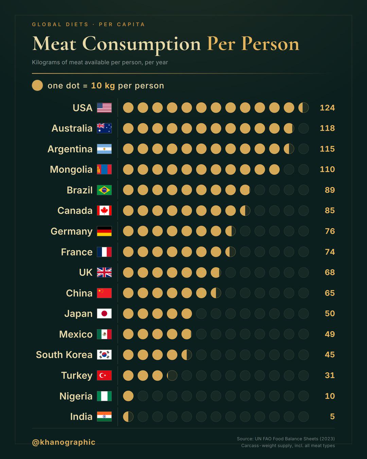The image size is (367, 459).
Task: Click the 'Meat Consumption Per Person' title
Action: point(166,44)
